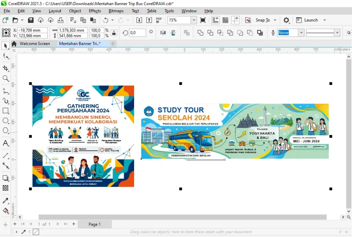Viewport: 352px width, 237px height.
Task: Activate the Interactive Fill tool
Action: pos(5,211)
